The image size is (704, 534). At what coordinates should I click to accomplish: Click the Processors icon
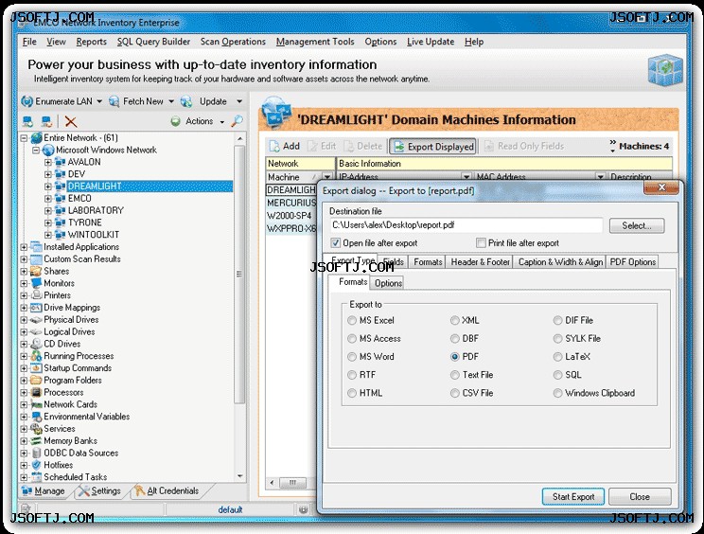click(36, 393)
